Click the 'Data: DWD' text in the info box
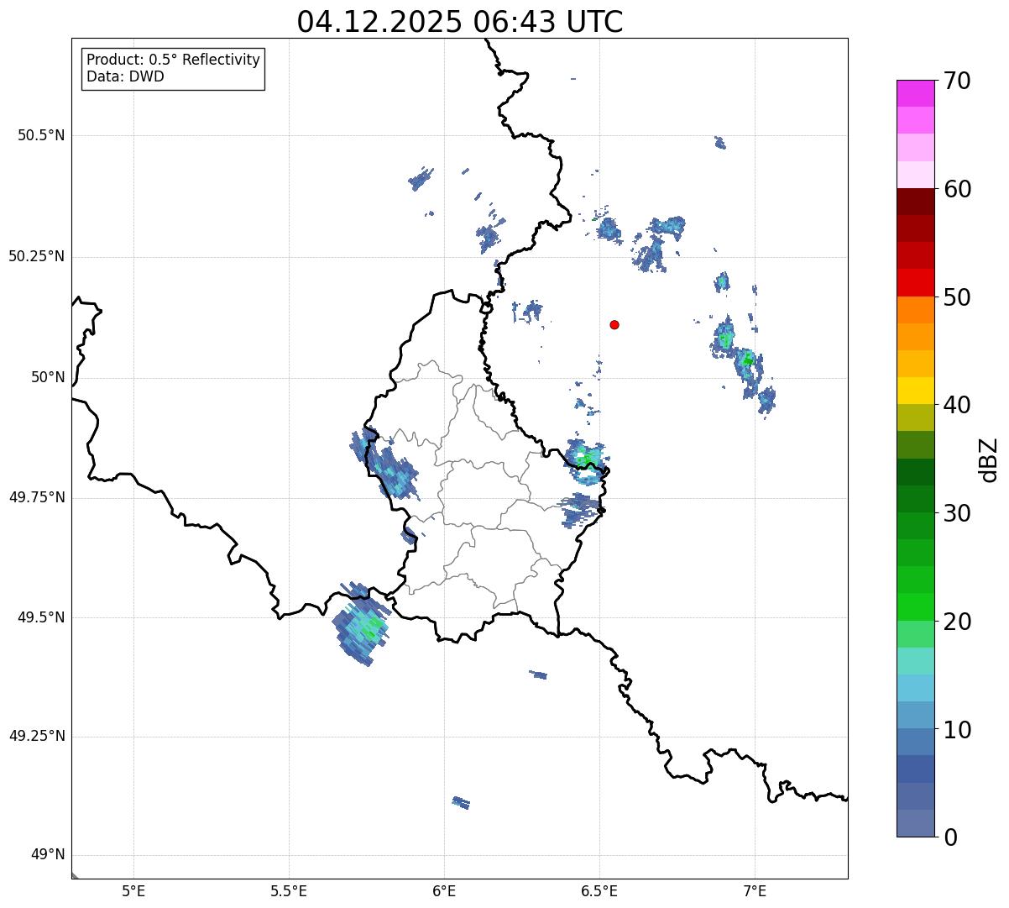Image resolution: width=1009 pixels, height=908 pixels. tap(125, 77)
